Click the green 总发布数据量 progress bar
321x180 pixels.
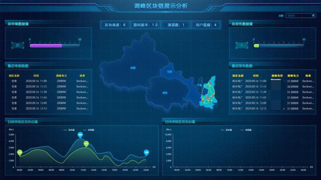256,46
